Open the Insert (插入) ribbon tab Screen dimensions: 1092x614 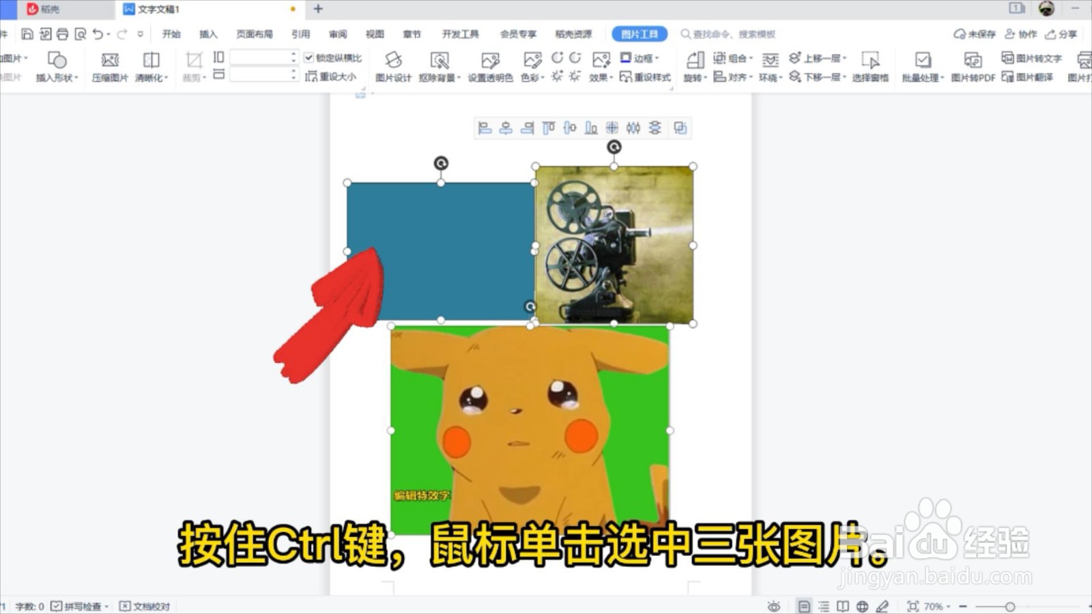(x=208, y=34)
